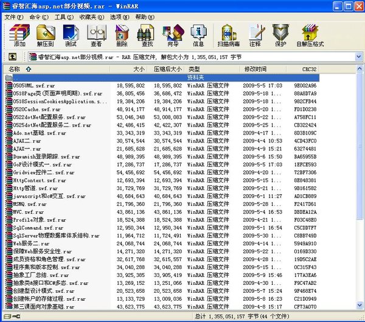Select file MVC.swf.rar
The width and height of the screenshot is (365, 322).
161,212
